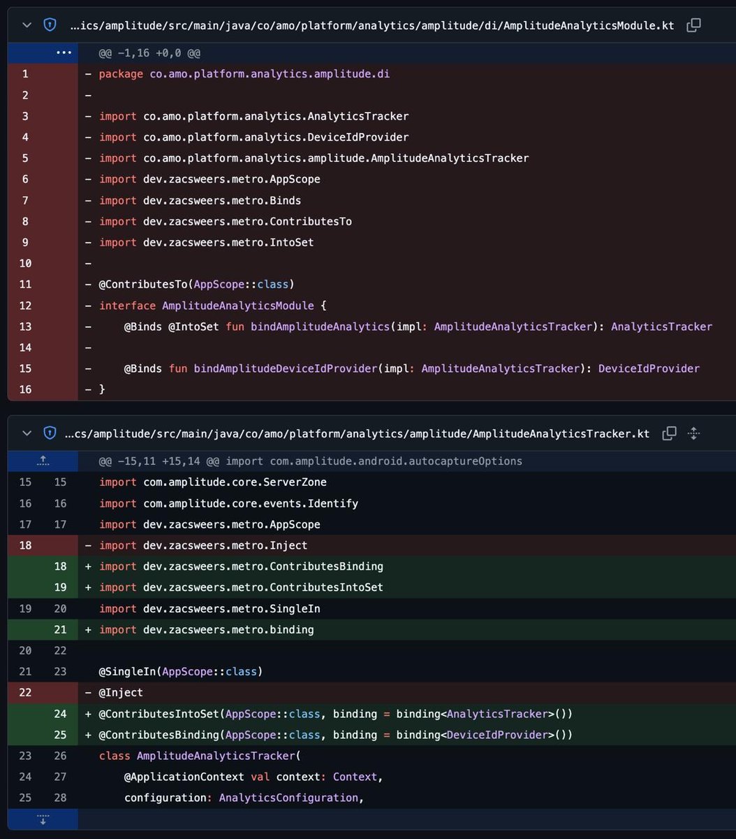Click the '@ApplicationContext val context: Context,' line

click(x=253, y=777)
